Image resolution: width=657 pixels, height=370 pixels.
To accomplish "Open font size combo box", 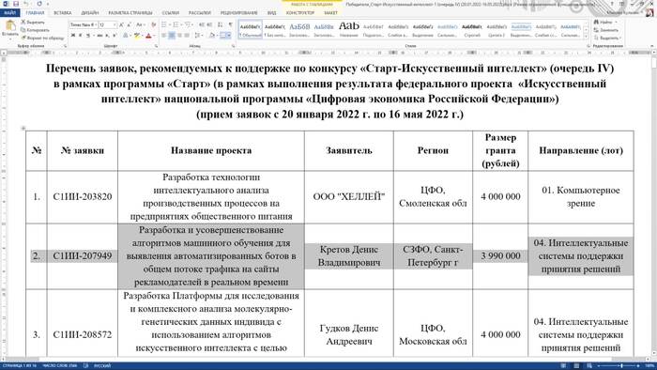I will 107,24.
